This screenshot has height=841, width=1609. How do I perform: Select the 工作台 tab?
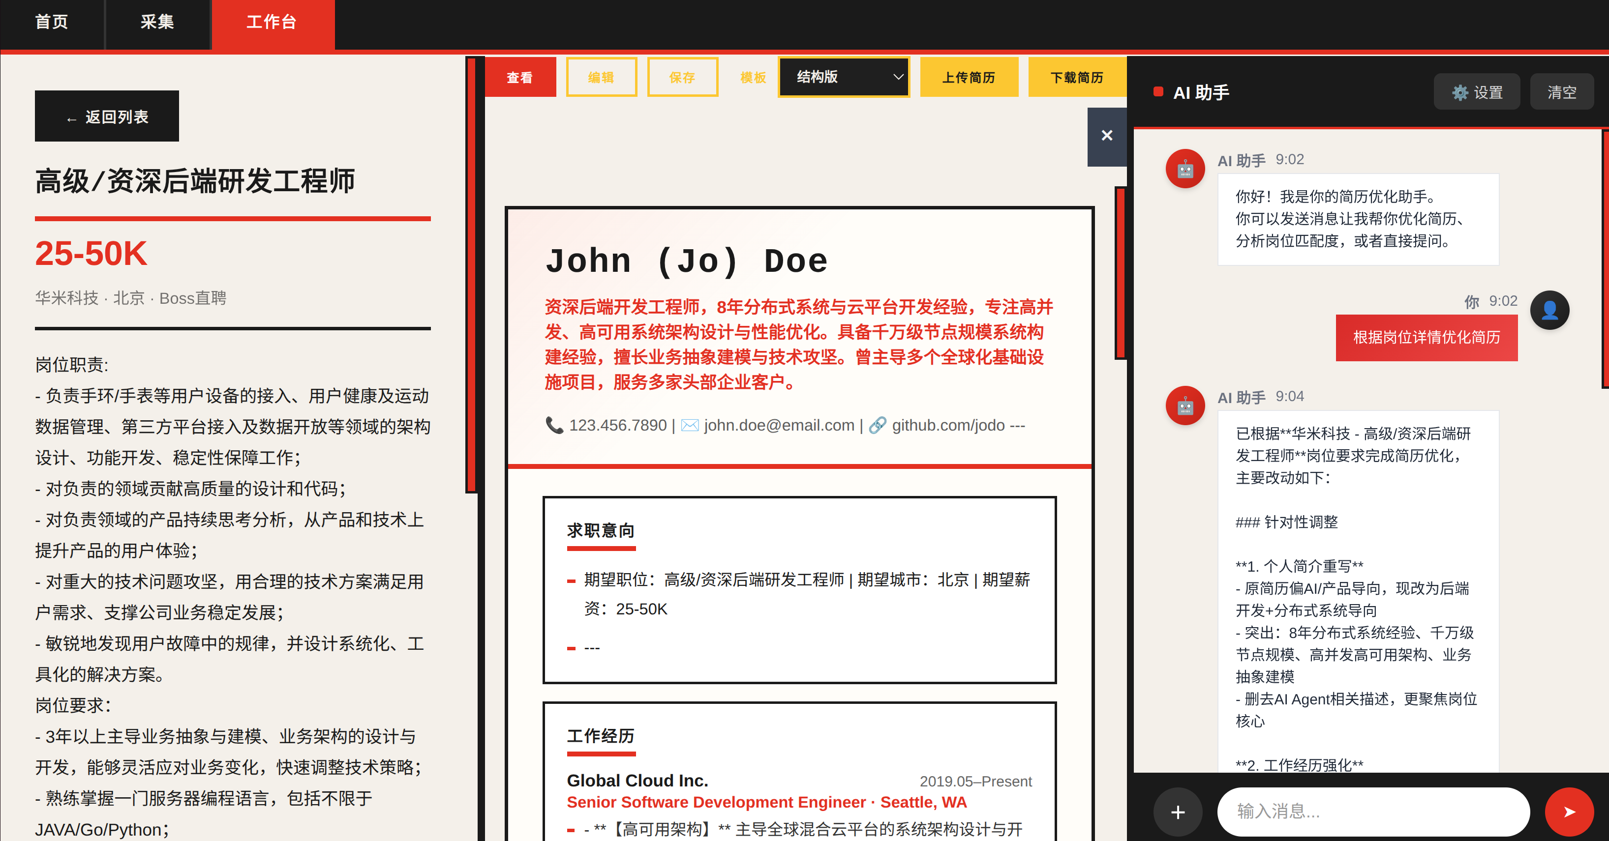click(272, 23)
